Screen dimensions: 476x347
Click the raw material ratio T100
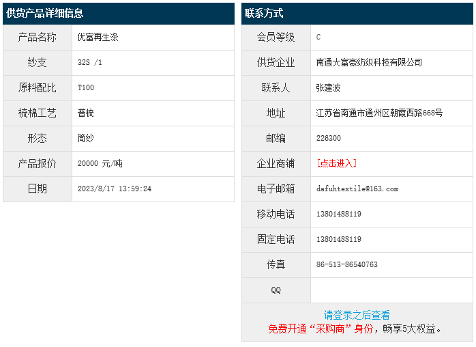point(86,87)
